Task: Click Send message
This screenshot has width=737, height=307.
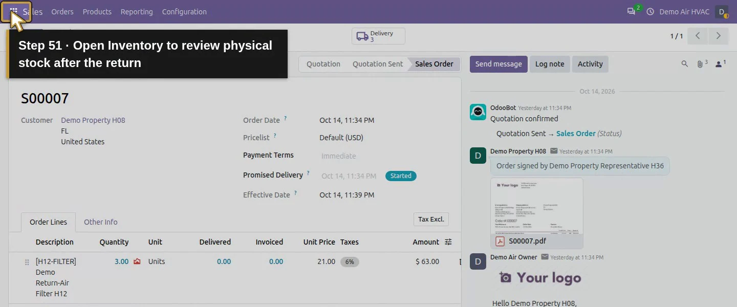Action: (498, 64)
